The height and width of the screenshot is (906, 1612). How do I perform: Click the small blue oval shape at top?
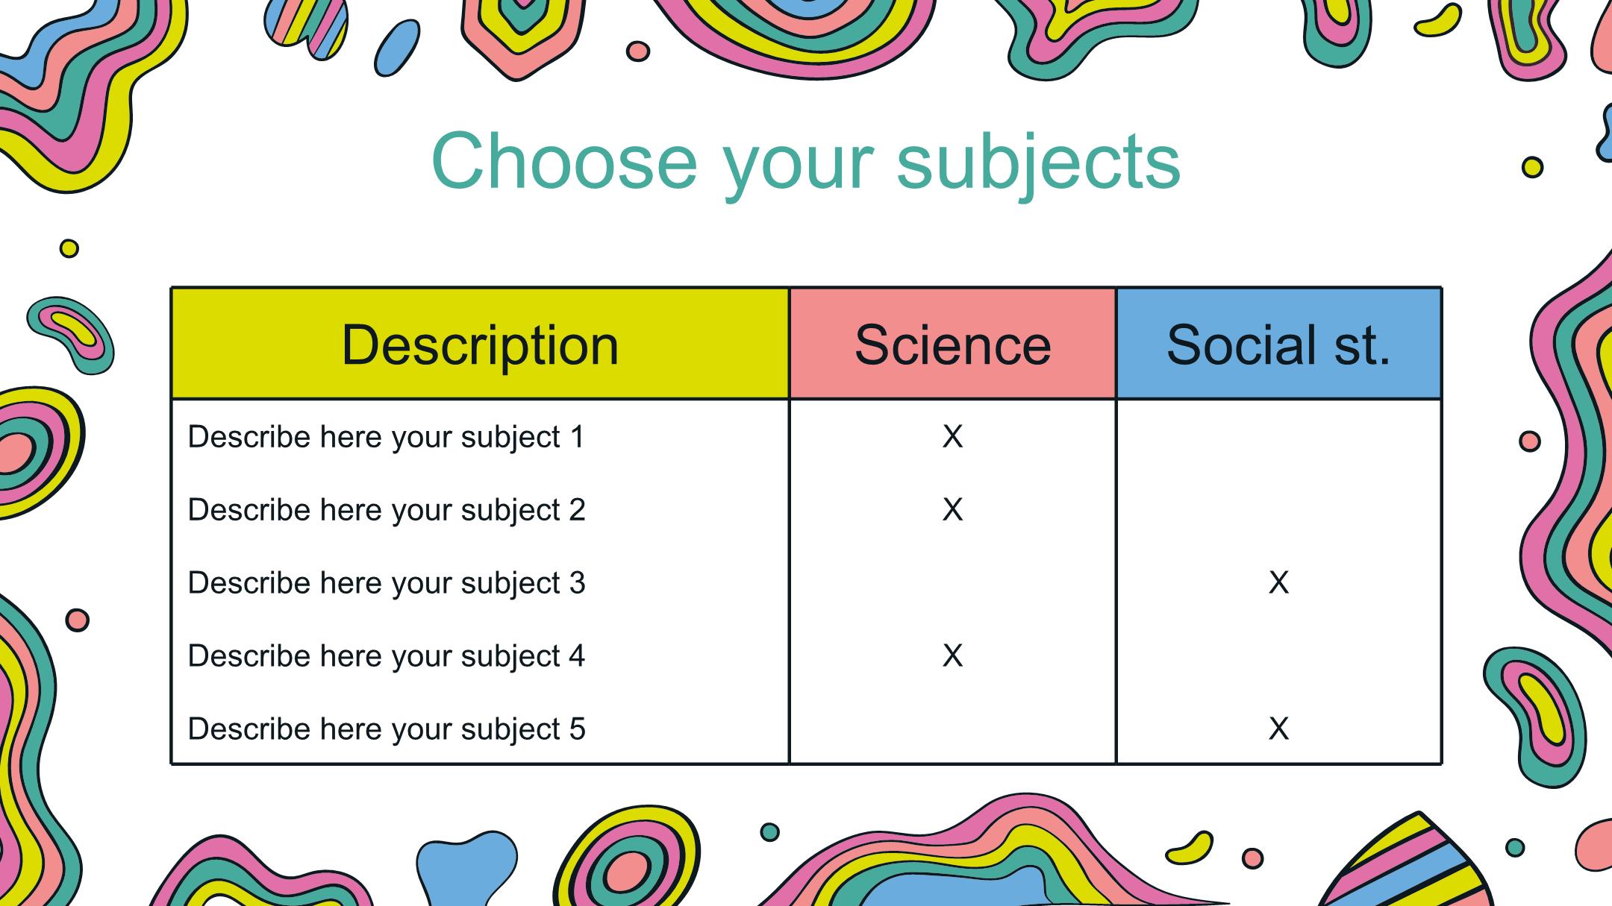pyautogui.click(x=396, y=48)
